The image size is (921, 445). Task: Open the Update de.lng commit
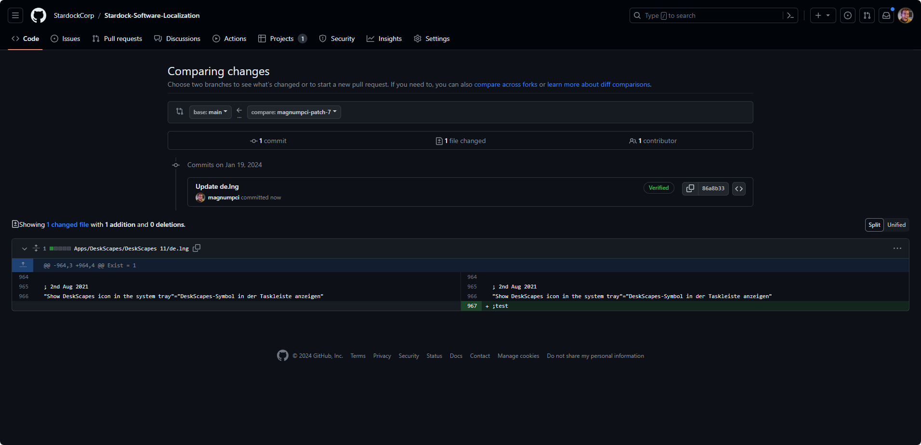click(x=217, y=186)
